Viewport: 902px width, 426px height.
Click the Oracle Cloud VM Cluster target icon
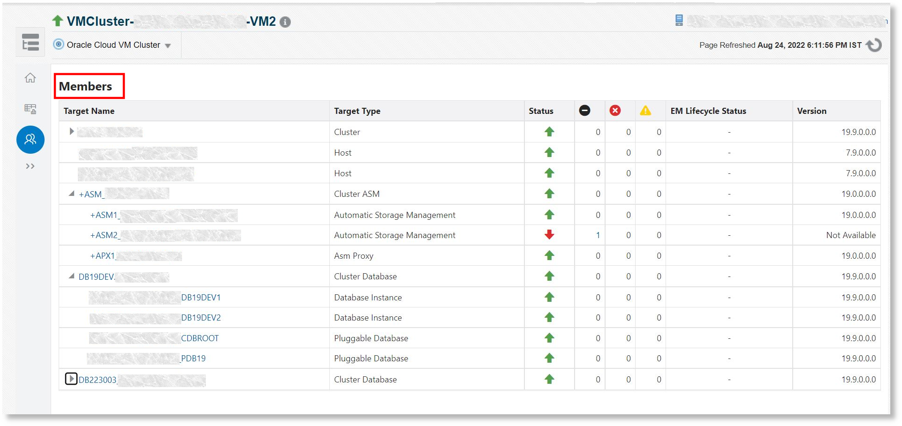coord(59,45)
